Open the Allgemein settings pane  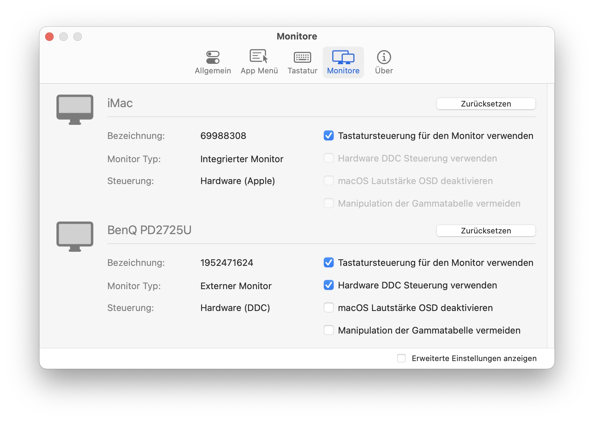[x=213, y=62]
